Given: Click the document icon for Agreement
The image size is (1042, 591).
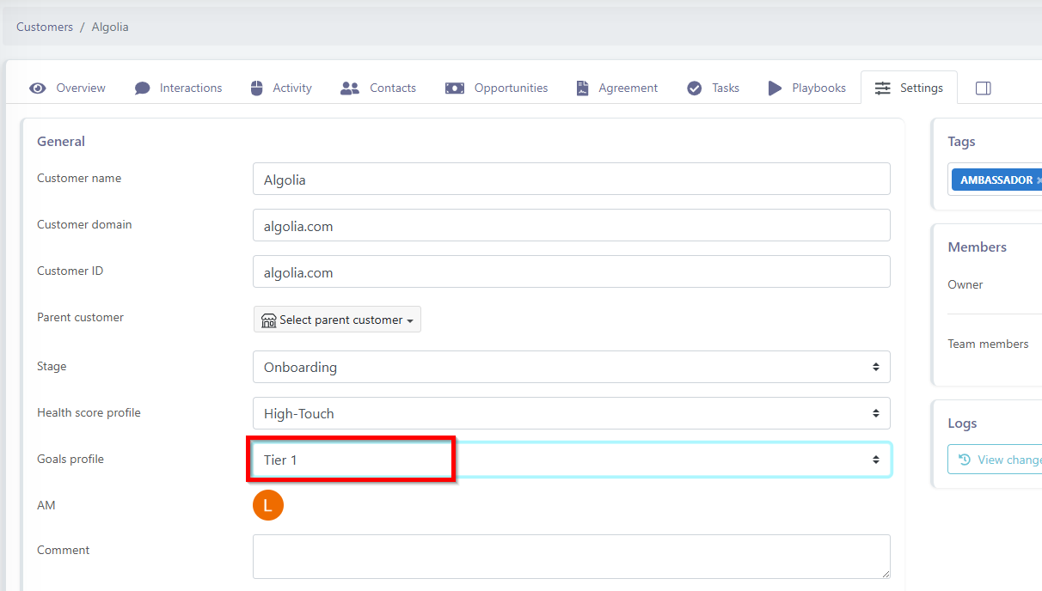Looking at the screenshot, I should point(583,88).
